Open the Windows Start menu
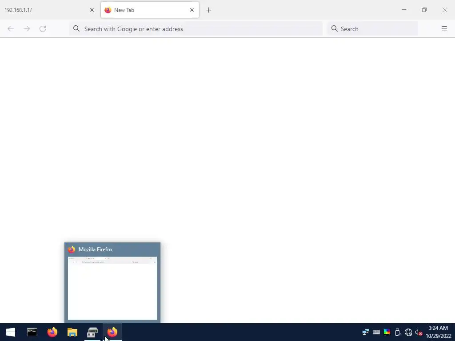The height and width of the screenshot is (341, 455). (11, 332)
